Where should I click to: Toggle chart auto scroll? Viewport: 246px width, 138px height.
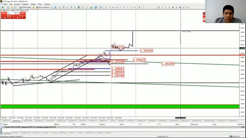pos(83,7)
